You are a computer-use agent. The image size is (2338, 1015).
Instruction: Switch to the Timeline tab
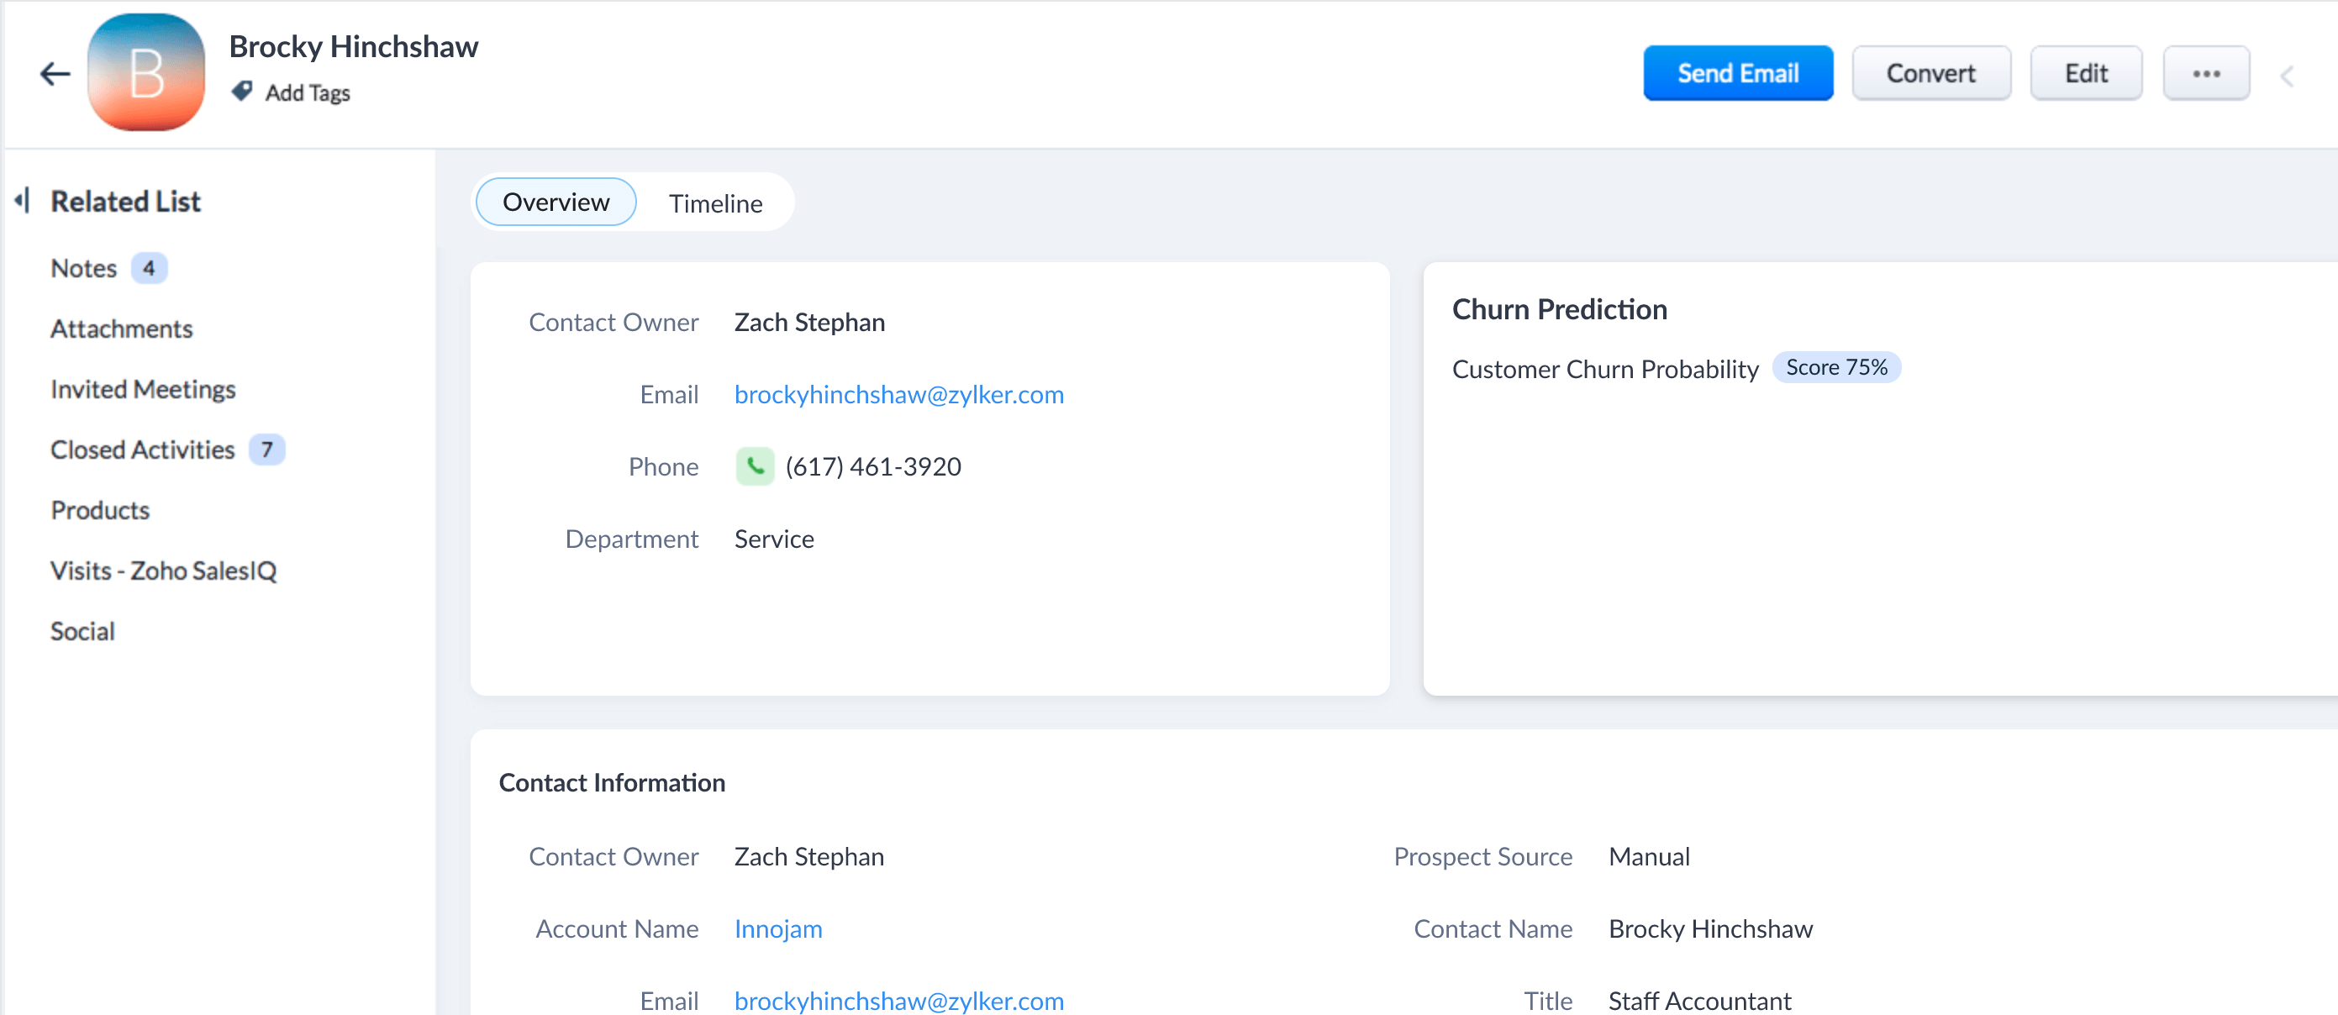pos(715,203)
